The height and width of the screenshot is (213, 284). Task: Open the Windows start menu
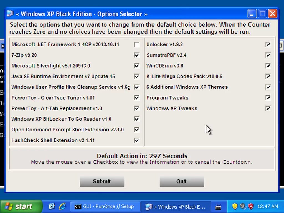tap(21, 206)
